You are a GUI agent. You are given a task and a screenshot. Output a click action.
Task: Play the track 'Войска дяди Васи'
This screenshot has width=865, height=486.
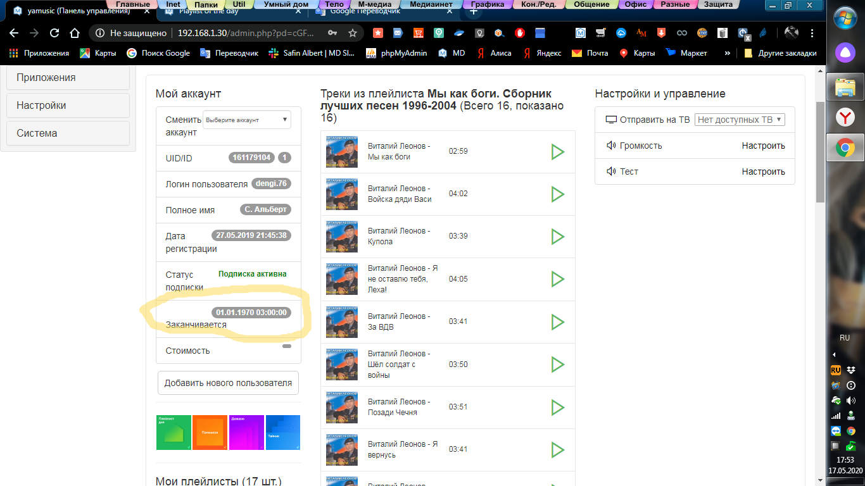click(x=557, y=194)
